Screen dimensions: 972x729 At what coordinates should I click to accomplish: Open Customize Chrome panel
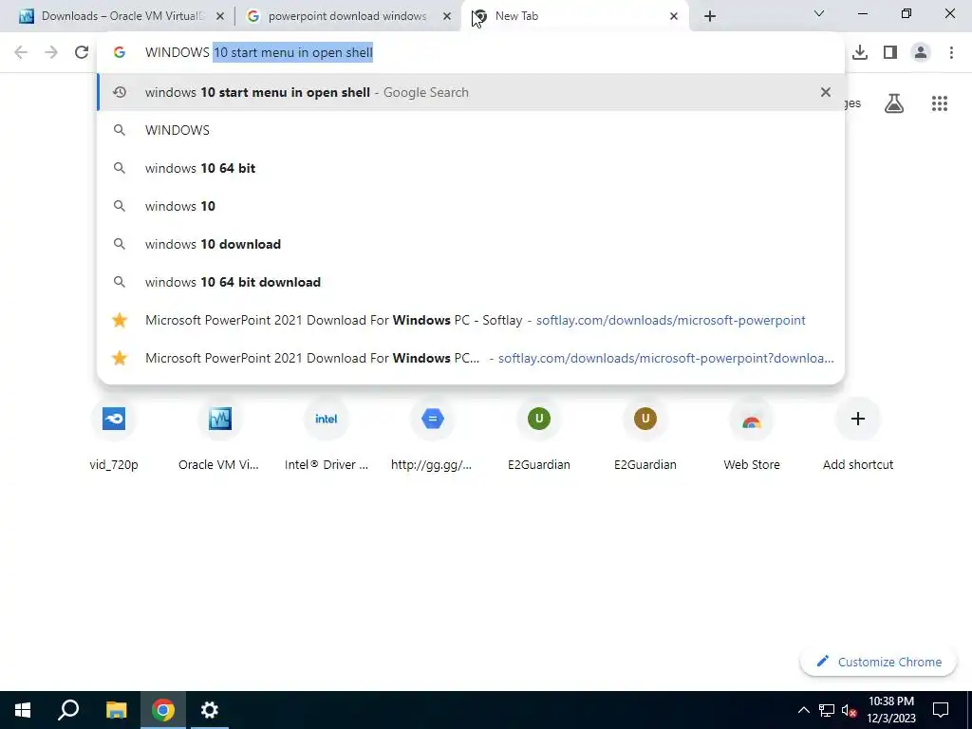tap(878, 662)
